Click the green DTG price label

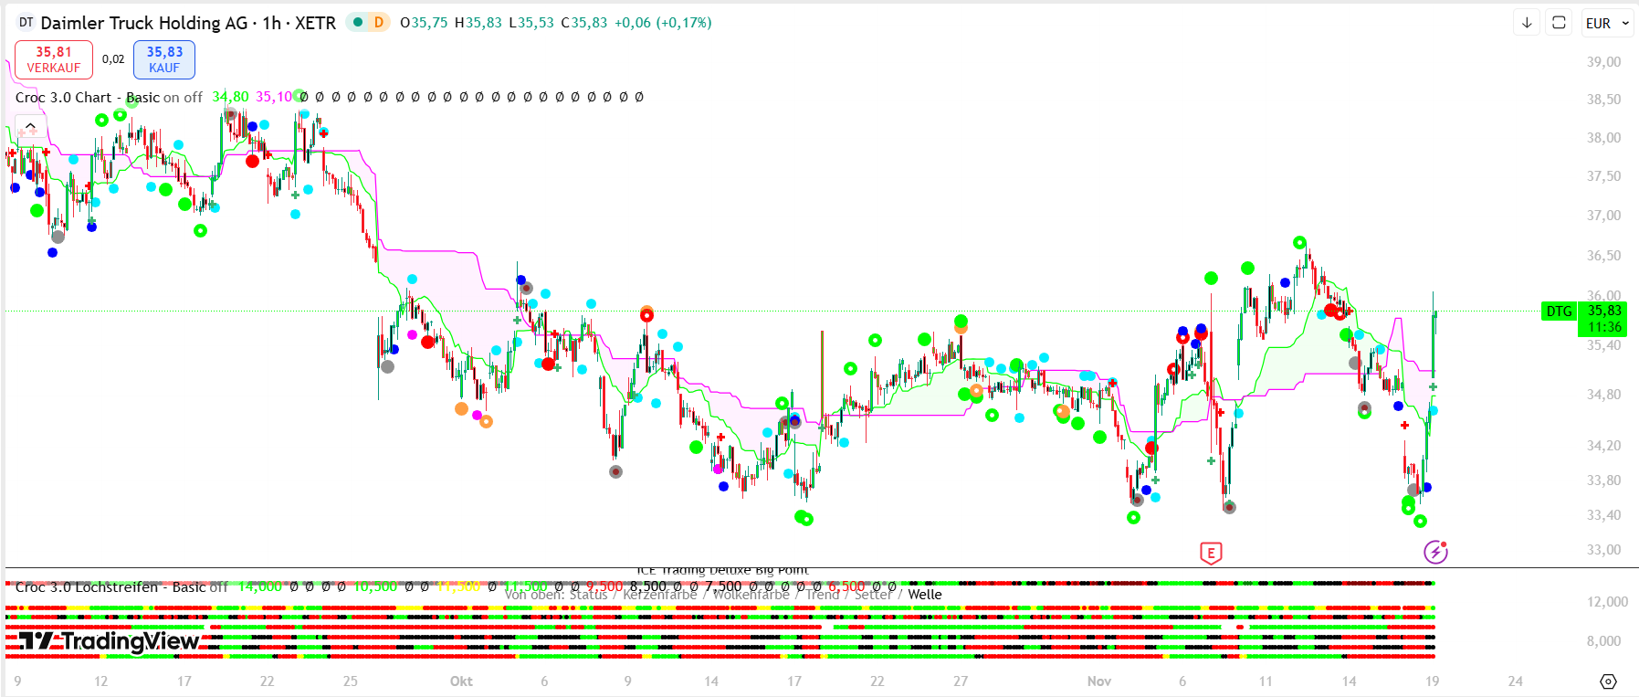1559,312
